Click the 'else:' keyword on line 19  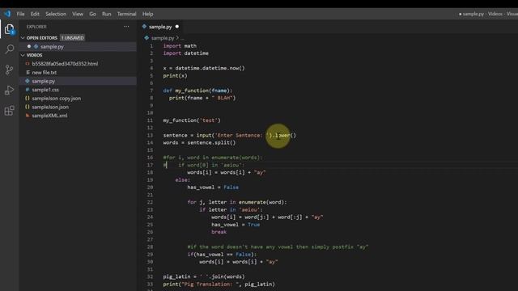tap(183, 179)
